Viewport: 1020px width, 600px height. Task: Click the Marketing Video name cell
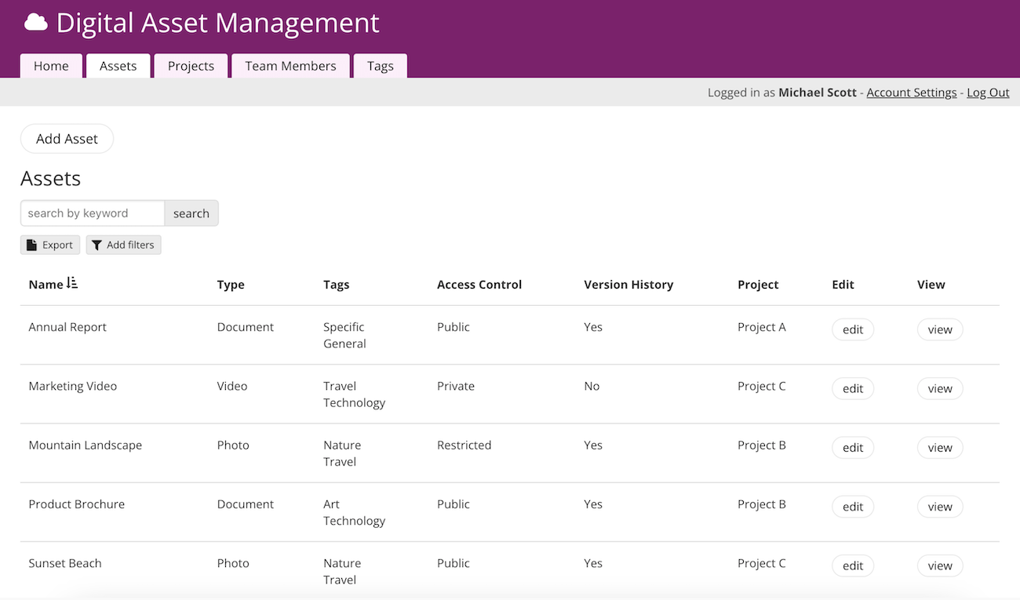pyautogui.click(x=73, y=386)
